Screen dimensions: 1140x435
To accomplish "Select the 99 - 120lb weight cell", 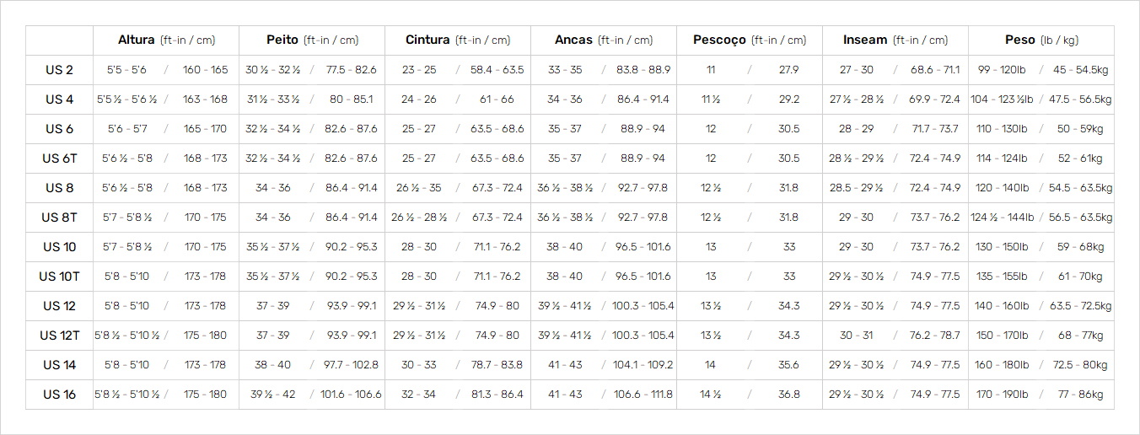I will coord(1003,70).
